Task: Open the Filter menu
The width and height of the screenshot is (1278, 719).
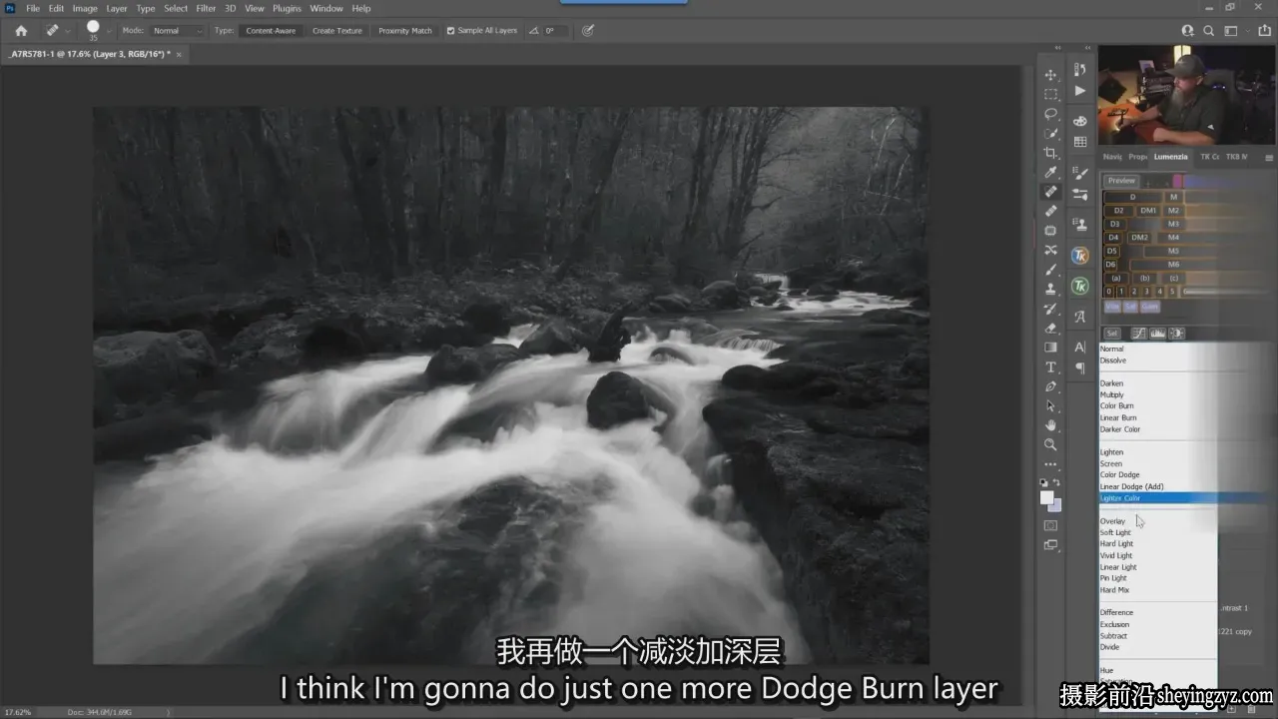Action: tap(206, 8)
